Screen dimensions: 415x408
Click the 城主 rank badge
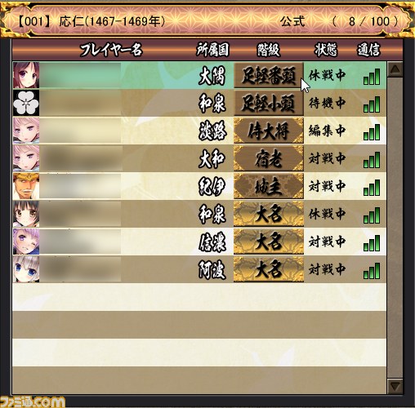[269, 186]
